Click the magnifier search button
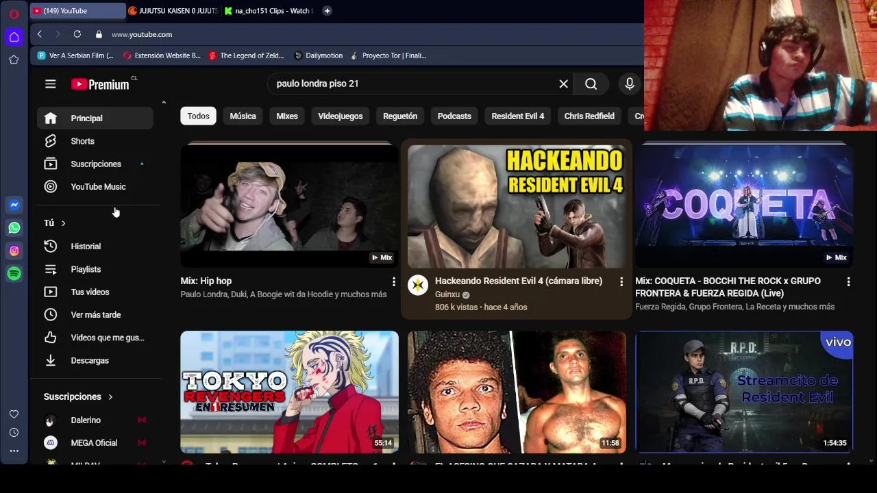Image resolution: width=877 pixels, height=493 pixels. pos(591,84)
